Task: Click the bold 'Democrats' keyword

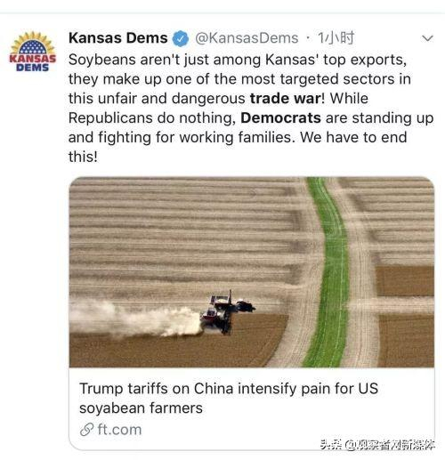Action: pos(280,118)
